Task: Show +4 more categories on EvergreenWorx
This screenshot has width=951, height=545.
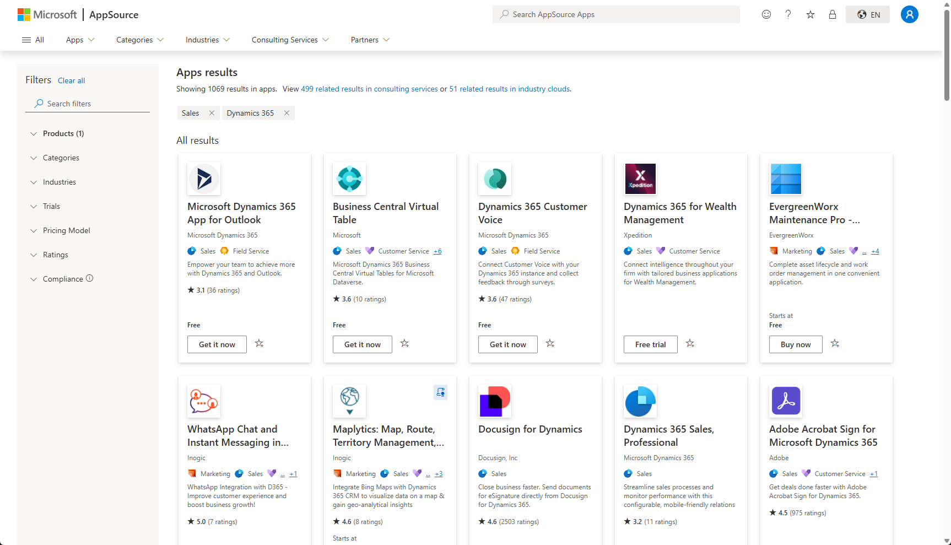Action: (x=875, y=251)
